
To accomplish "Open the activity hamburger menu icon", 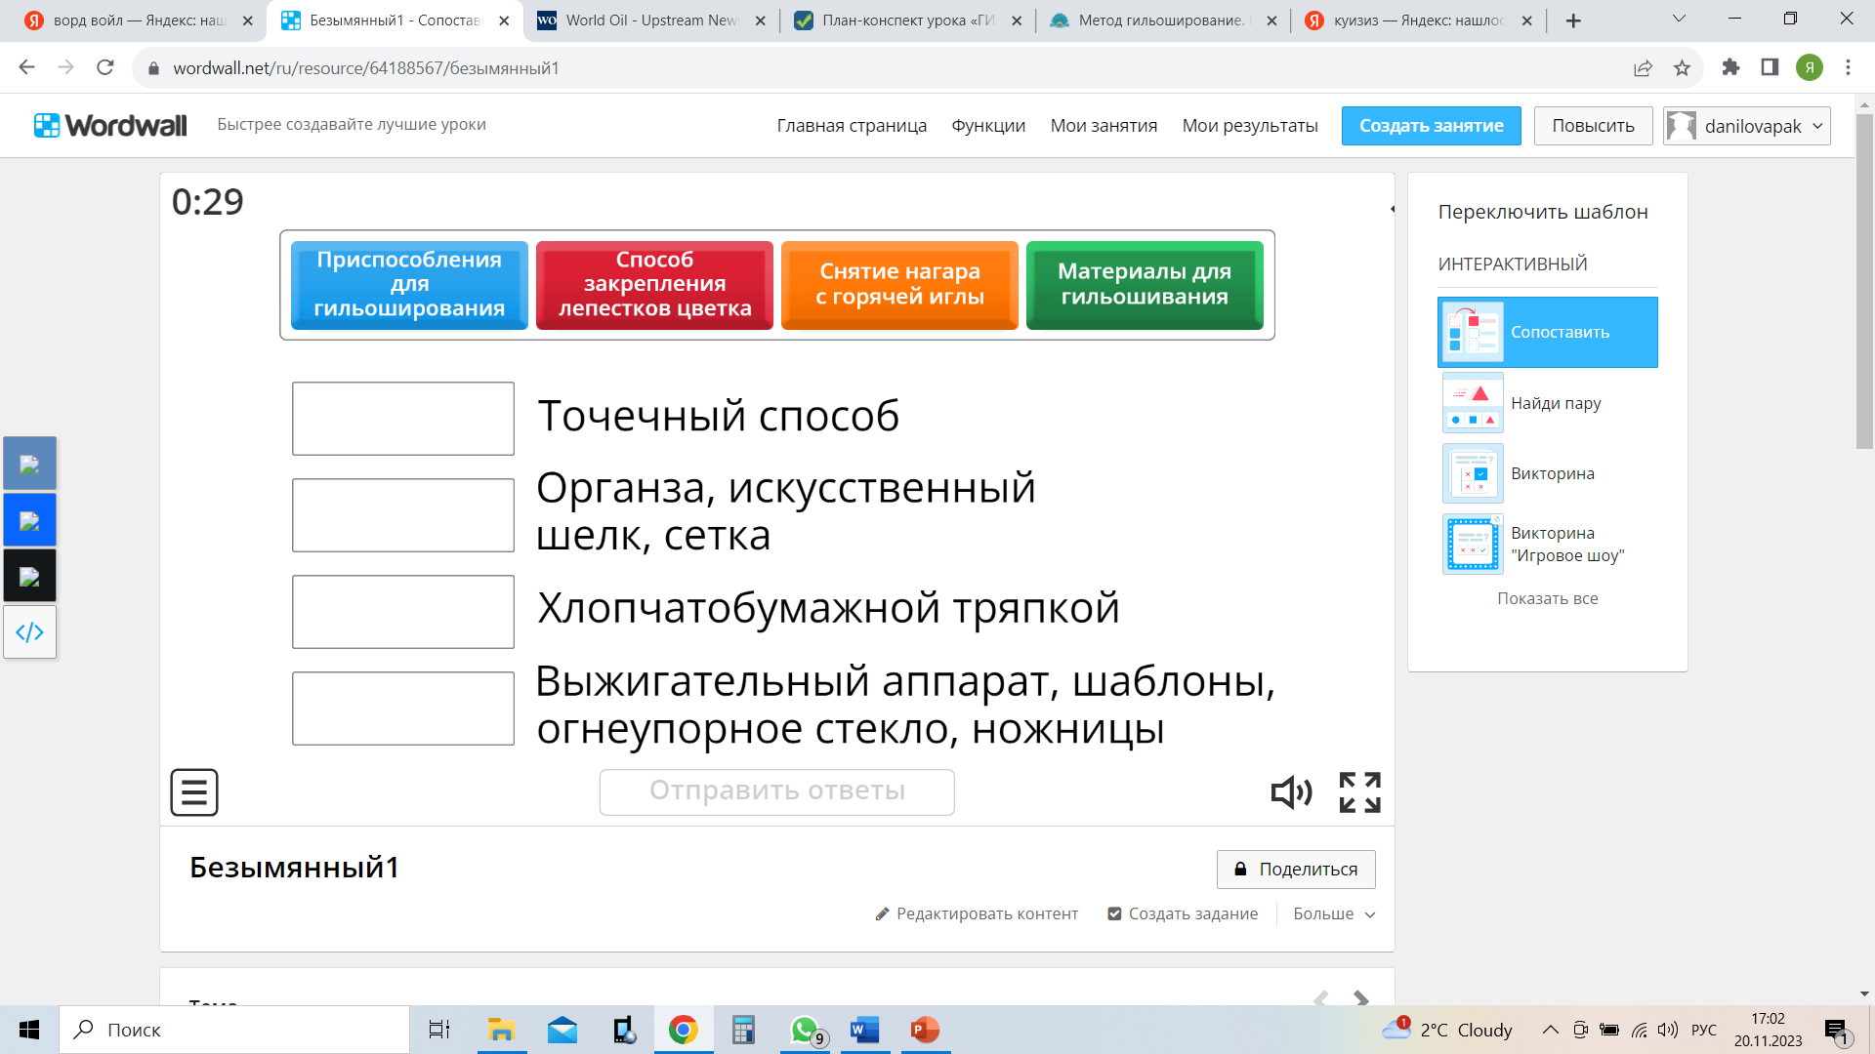I will tap(193, 792).
